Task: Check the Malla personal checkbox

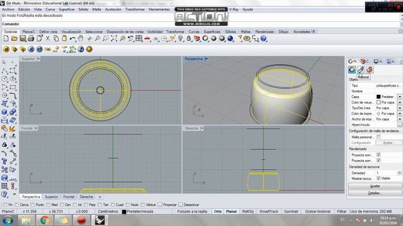Action: pos(378,137)
